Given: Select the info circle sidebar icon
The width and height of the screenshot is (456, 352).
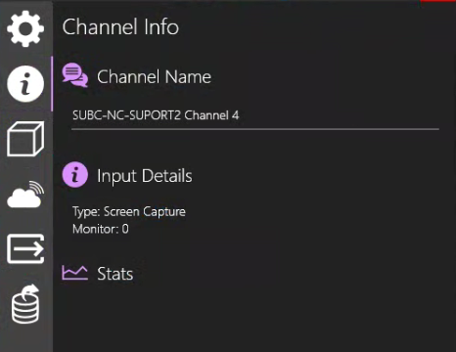Looking at the screenshot, I should (x=25, y=84).
